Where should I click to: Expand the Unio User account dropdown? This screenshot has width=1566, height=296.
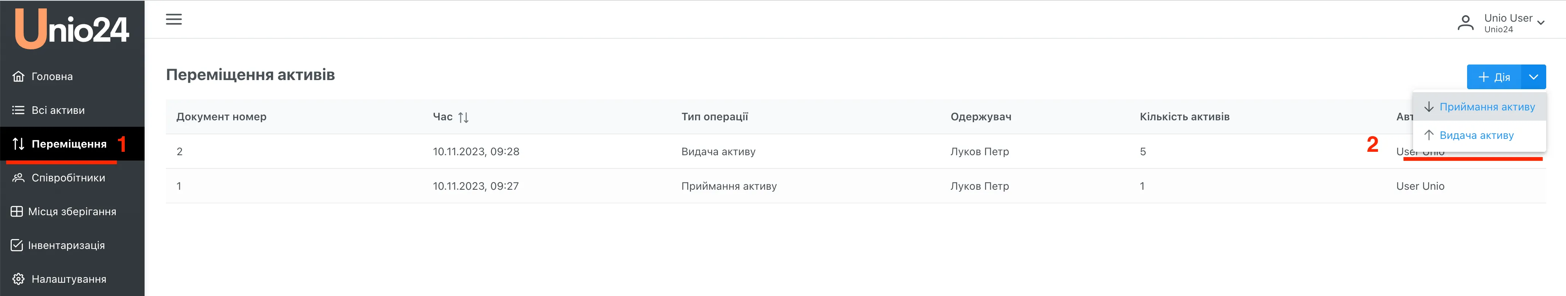pos(1541,23)
